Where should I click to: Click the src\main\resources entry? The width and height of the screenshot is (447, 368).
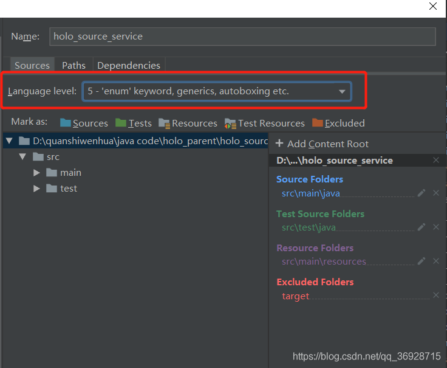click(324, 261)
